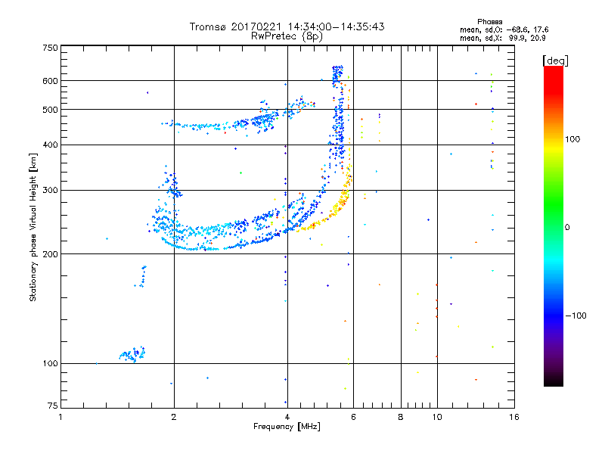Click the 'Frequency [MHz]' x-axis title

287,427
